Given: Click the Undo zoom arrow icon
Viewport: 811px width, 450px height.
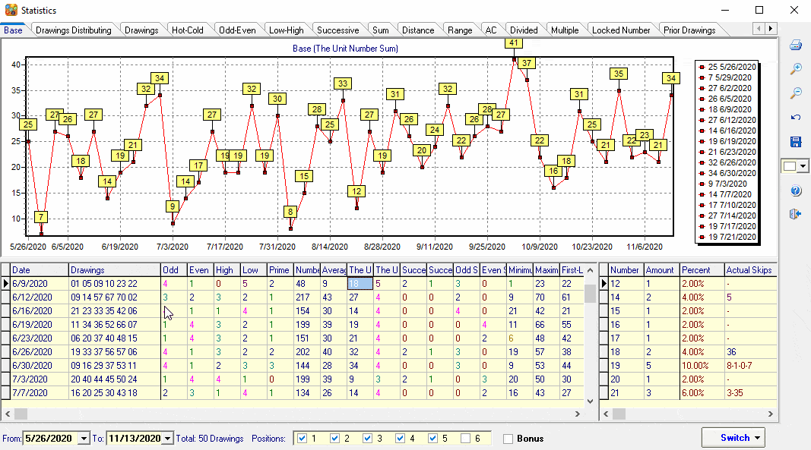Looking at the screenshot, I should tap(796, 118).
